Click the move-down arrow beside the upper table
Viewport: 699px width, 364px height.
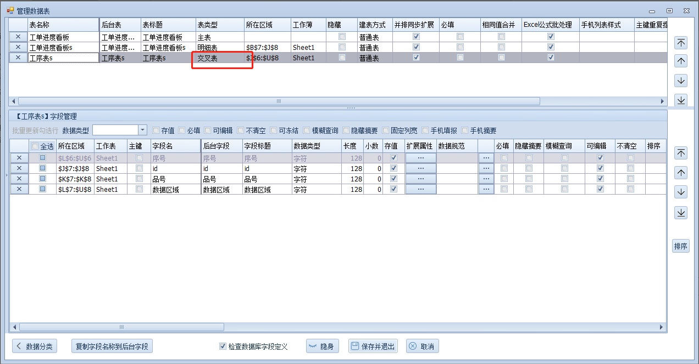(x=681, y=81)
